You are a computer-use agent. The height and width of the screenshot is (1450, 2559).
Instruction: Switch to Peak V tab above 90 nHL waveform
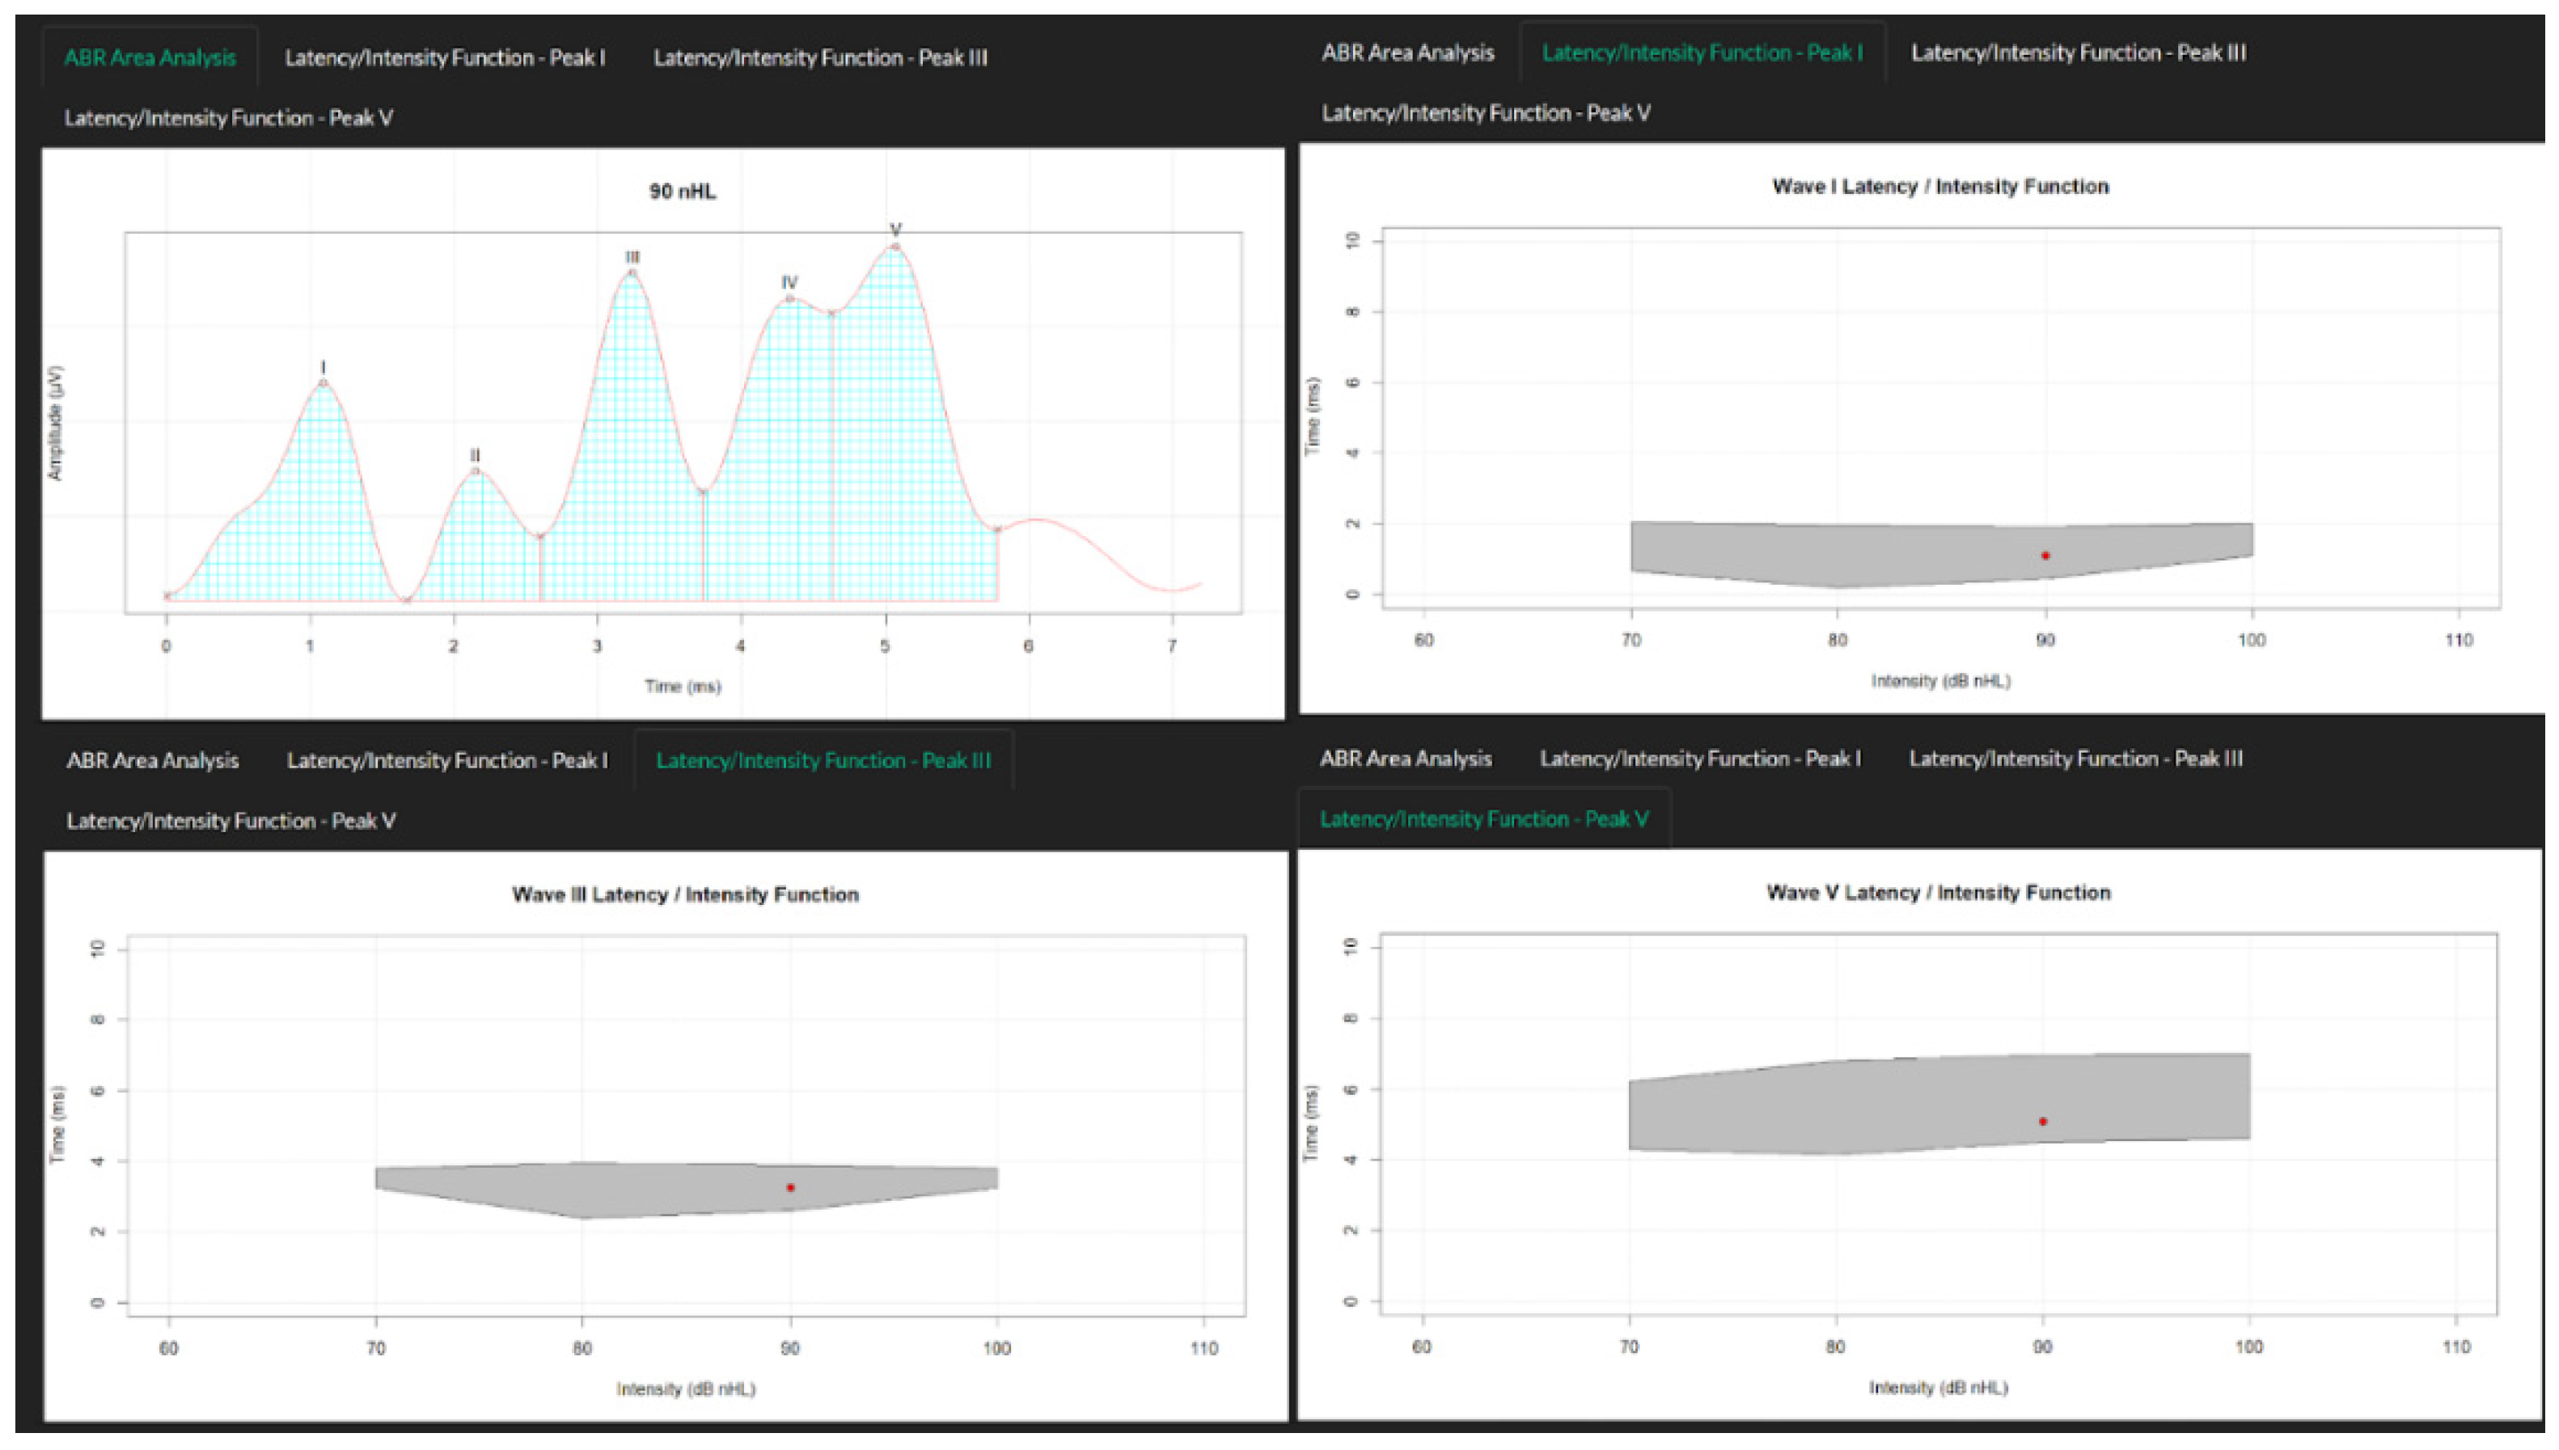(228, 117)
